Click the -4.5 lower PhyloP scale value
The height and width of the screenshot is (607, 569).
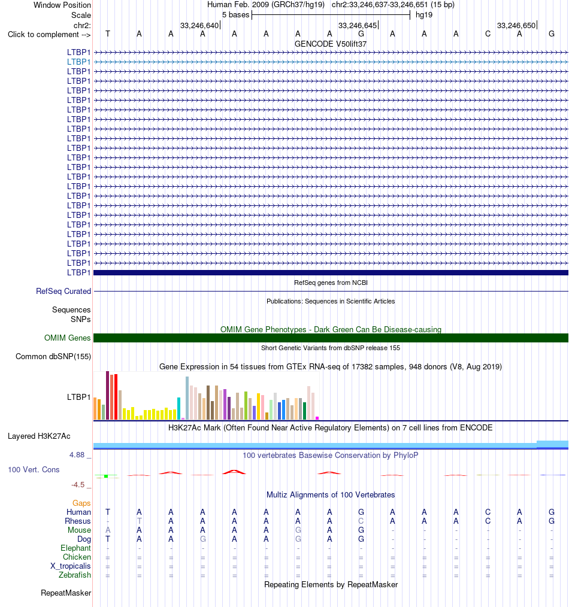[78, 485]
